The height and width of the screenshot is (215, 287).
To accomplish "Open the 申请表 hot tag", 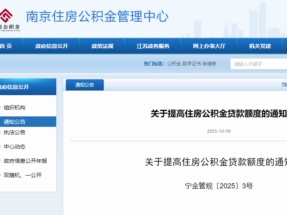I will [x=210, y=64].
